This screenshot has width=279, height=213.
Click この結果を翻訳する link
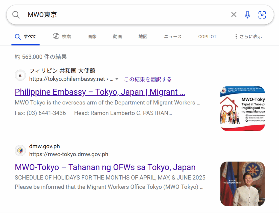(148, 79)
